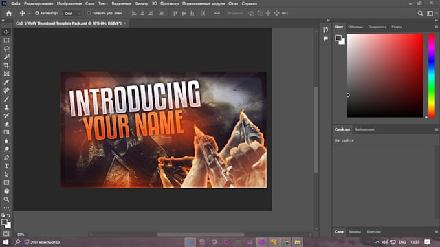Click the toolbox foreground color swatch

click(x=5, y=222)
